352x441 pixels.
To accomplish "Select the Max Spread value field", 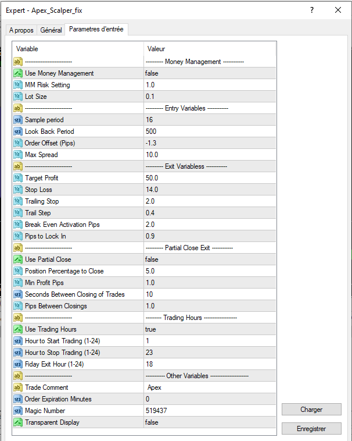I will tap(209, 155).
